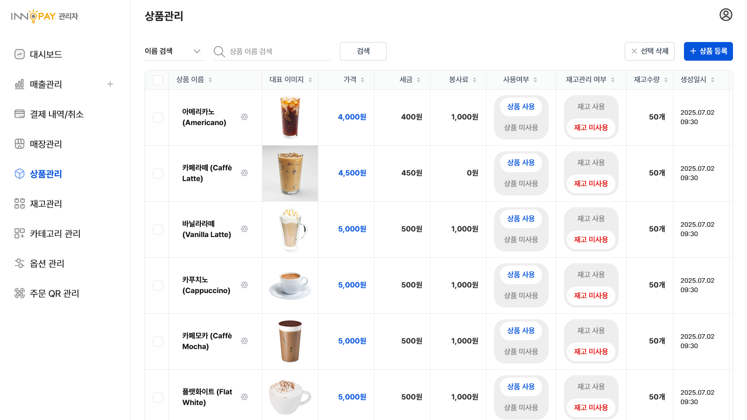This screenshot has height=420, width=747.
Task: Sort by stock quantity column arrows
Action: (x=666, y=80)
